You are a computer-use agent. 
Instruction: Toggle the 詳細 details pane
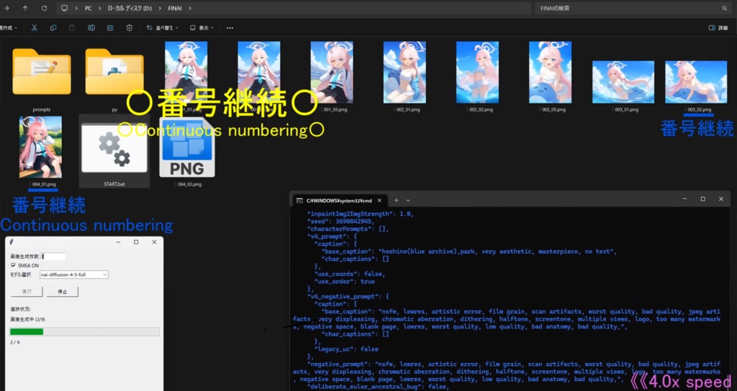718,28
